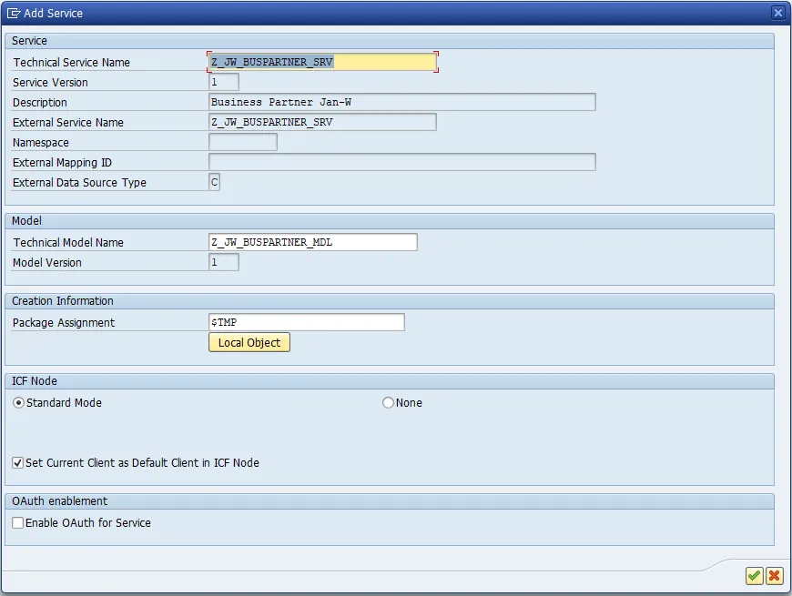
Task: Click the Description text field
Action: click(401, 102)
